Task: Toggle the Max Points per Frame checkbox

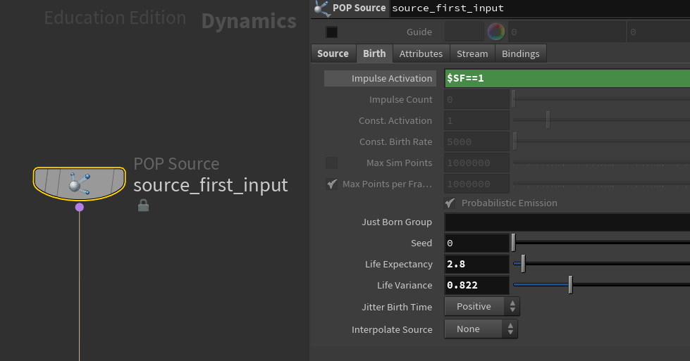Action: tap(331, 184)
